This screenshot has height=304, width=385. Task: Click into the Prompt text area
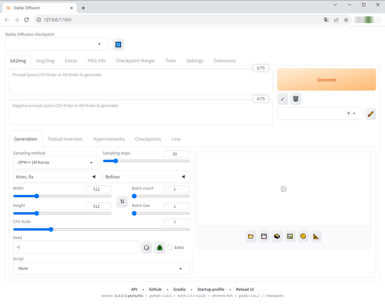pos(141,81)
